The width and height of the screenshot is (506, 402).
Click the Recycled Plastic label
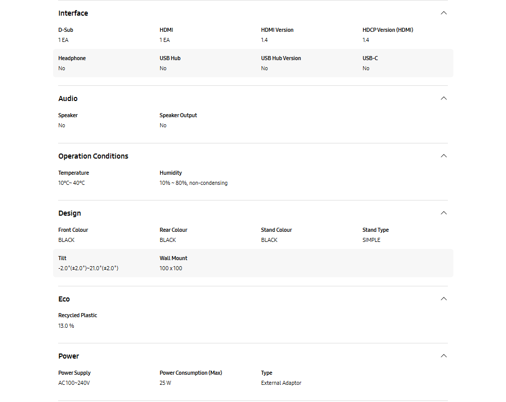click(77, 315)
